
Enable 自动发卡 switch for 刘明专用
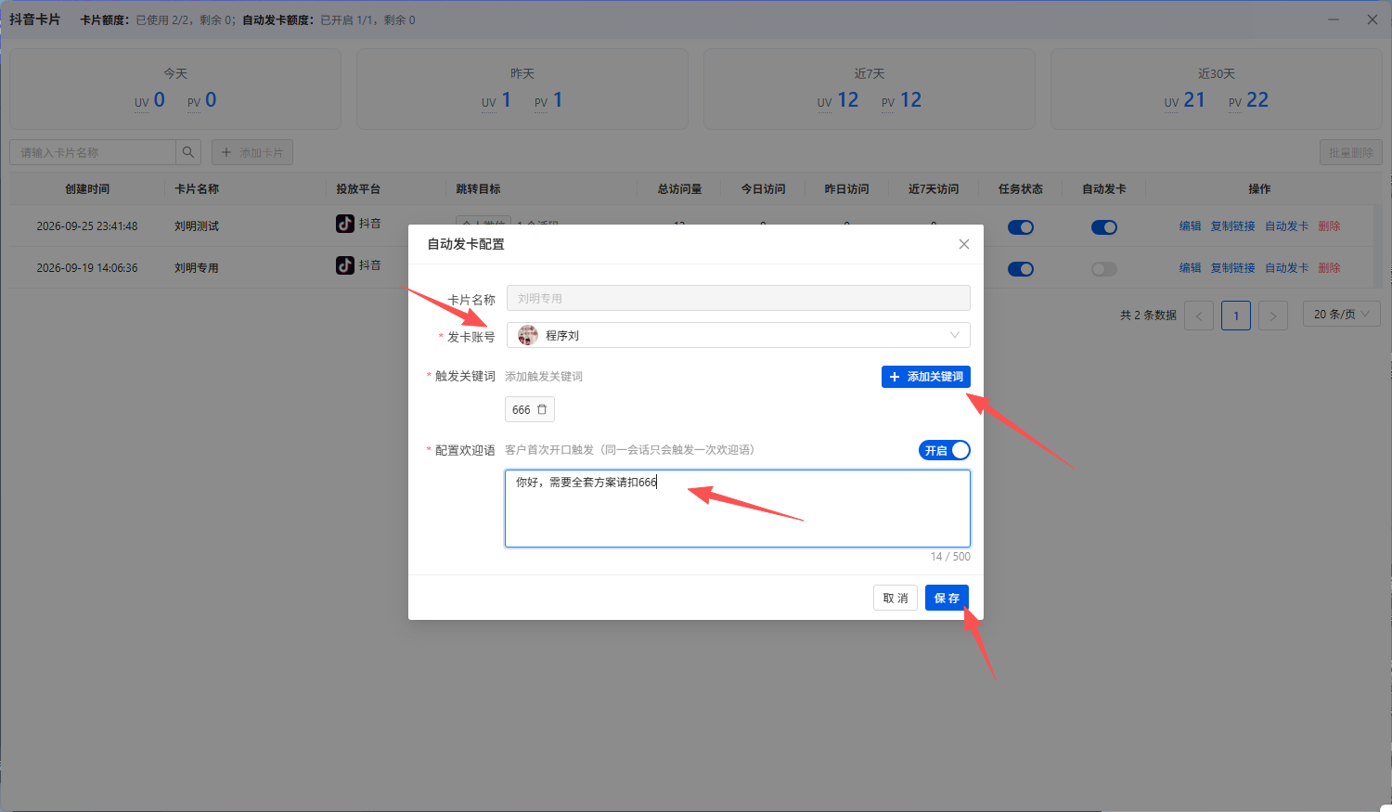click(1104, 269)
